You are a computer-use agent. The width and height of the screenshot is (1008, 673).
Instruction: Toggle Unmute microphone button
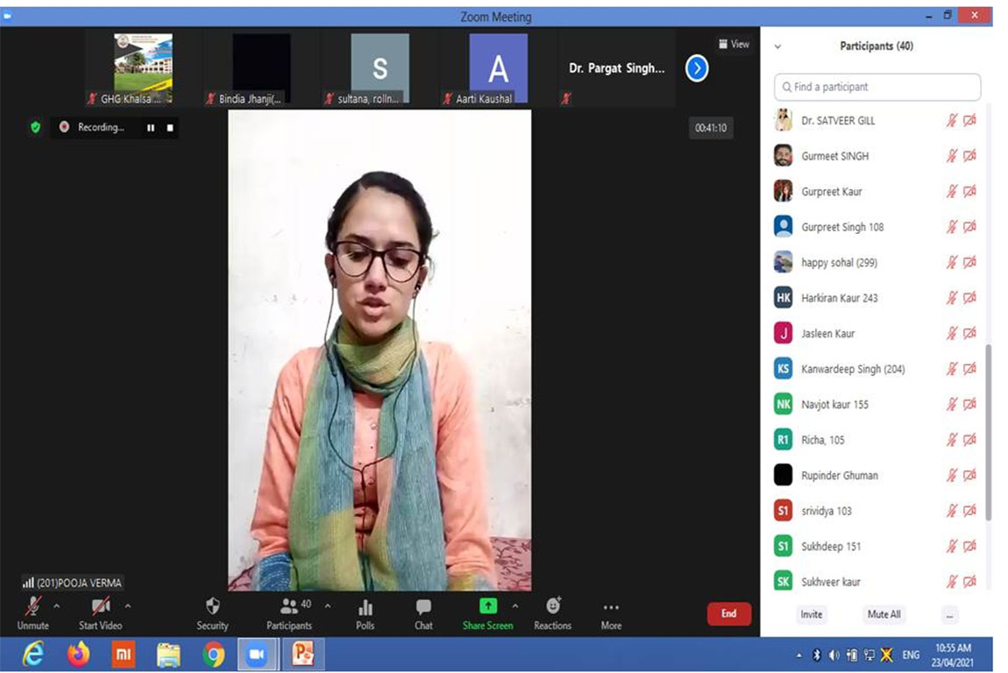point(33,606)
